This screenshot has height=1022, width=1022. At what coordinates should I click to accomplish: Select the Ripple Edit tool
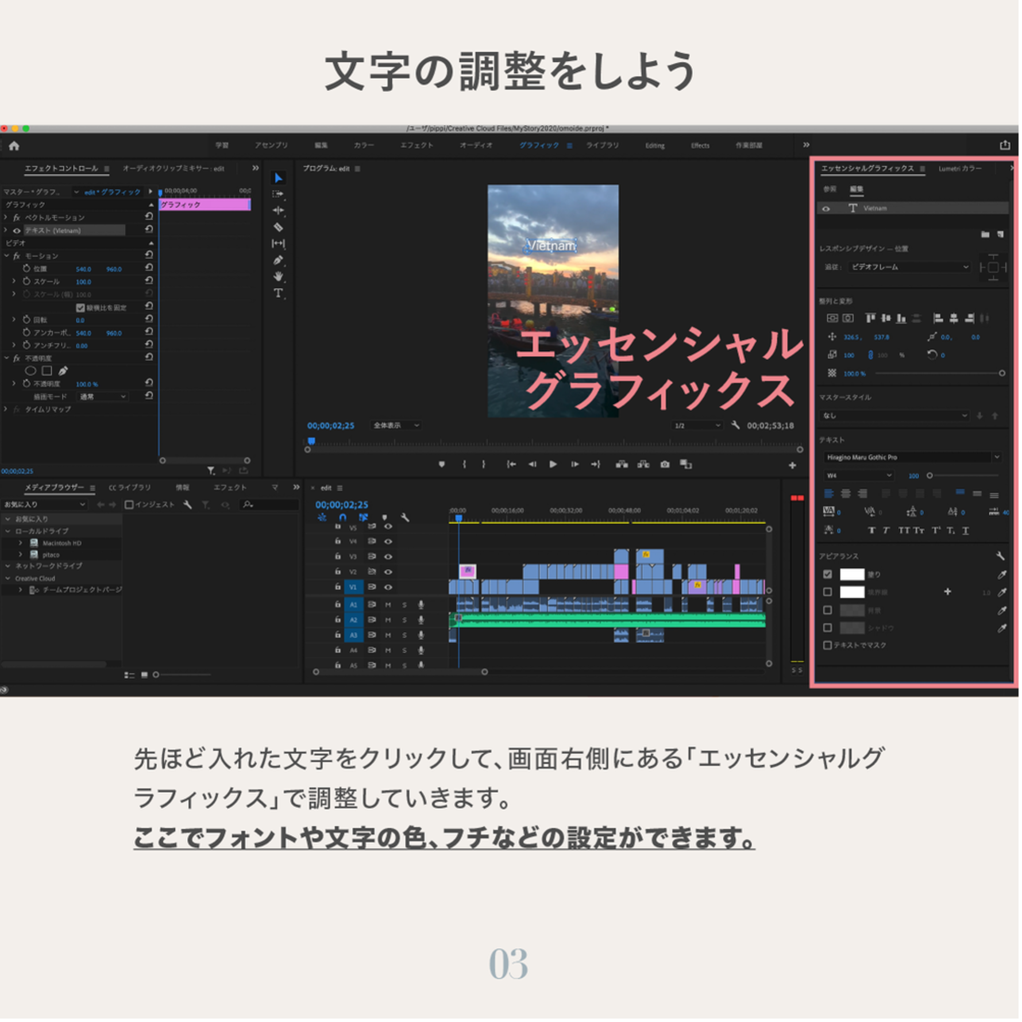coord(279,211)
